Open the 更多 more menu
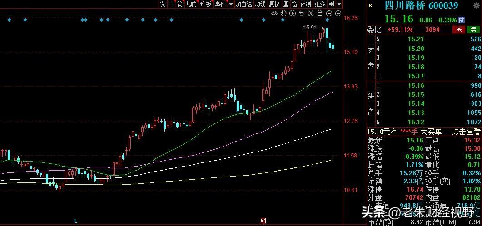 (320, 4)
